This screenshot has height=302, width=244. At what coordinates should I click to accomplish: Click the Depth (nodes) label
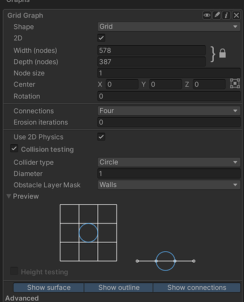click(36, 62)
